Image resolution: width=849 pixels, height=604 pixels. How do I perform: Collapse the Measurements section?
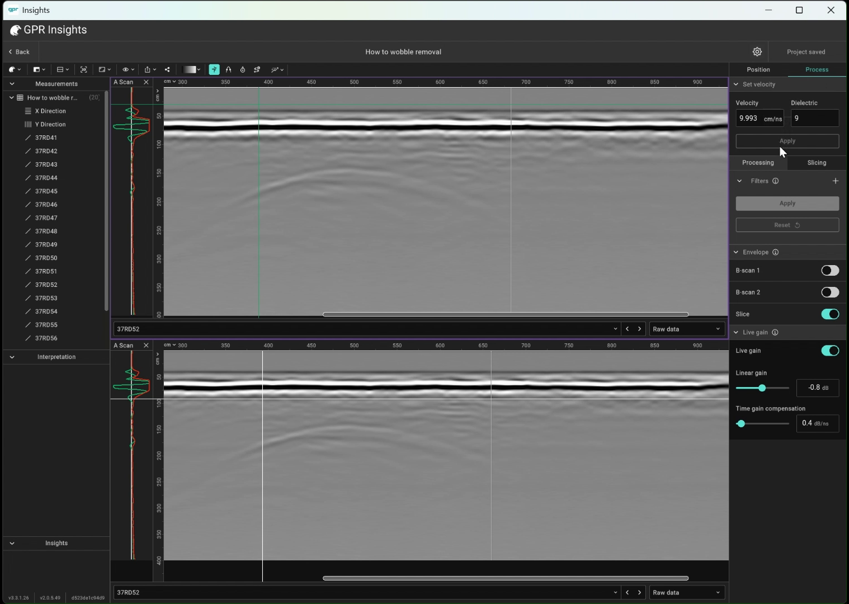[12, 83]
